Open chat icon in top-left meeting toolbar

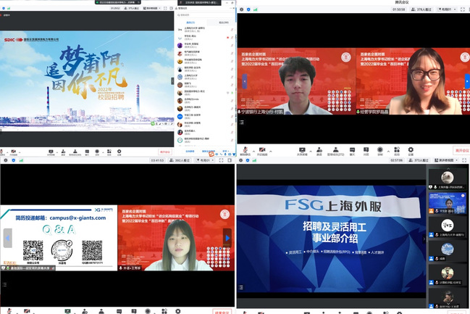87,152
